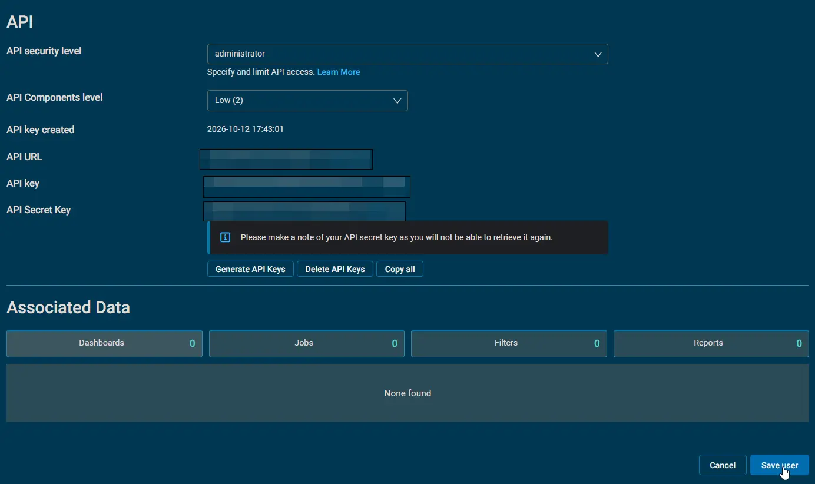Click the 'API URL' label
Image resolution: width=815 pixels, height=484 pixels.
click(24, 157)
